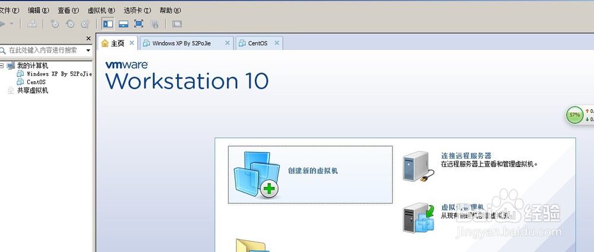This screenshot has width=594, height=252.
Task: Click the create new virtual machine icon
Action: pos(257,175)
